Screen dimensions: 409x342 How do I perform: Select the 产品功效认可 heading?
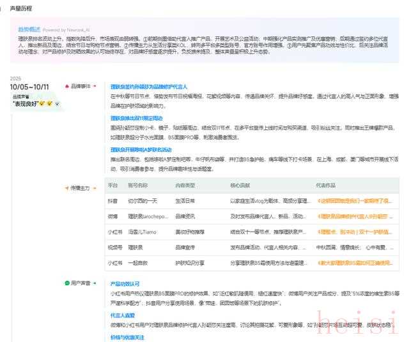click(125, 283)
